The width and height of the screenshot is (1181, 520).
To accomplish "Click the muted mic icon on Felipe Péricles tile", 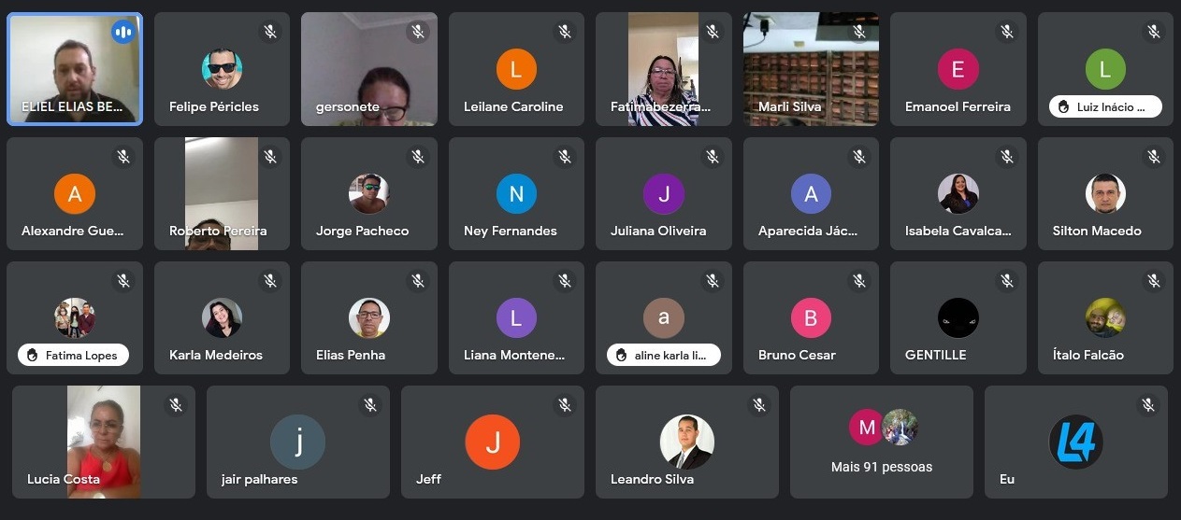I will pyautogui.click(x=270, y=32).
